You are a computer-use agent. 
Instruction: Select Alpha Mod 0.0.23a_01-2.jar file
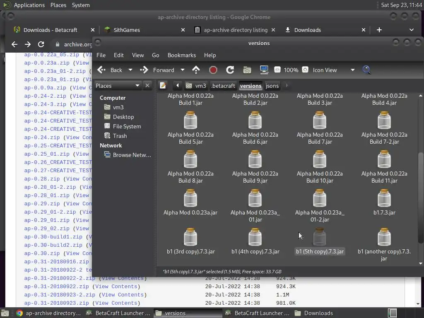(320, 205)
